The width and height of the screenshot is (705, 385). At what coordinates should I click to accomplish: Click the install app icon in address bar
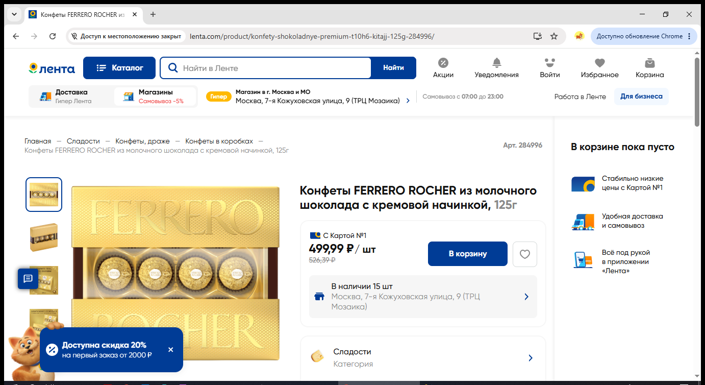point(537,36)
